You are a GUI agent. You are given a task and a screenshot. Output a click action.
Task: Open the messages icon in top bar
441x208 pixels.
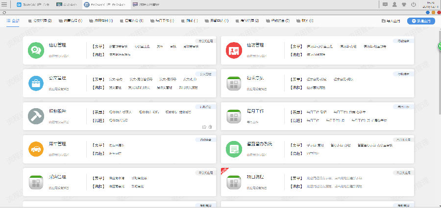coord(385,4)
